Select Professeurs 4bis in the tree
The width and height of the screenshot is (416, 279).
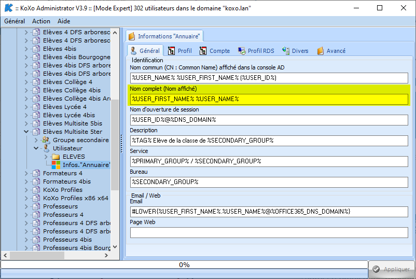67,240
